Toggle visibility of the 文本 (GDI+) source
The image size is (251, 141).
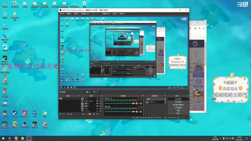pyautogui.click(x=97, y=101)
